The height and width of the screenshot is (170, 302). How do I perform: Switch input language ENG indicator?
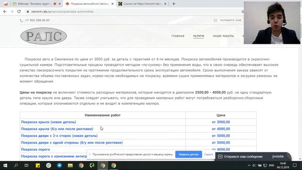(272, 165)
